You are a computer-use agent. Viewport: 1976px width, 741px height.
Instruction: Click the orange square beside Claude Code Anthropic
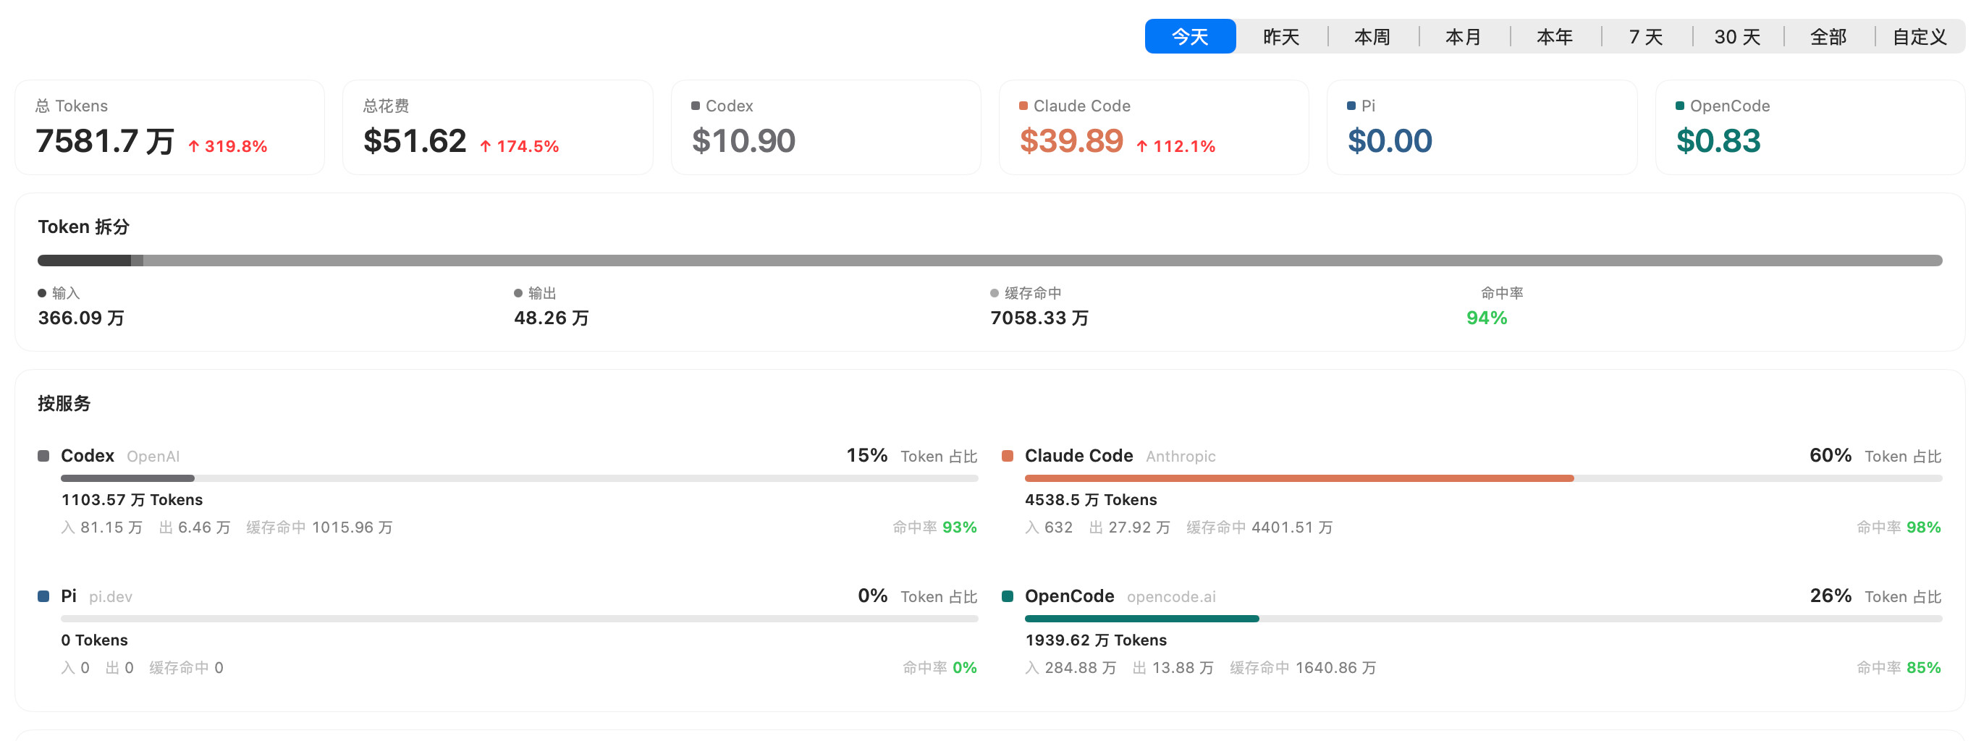(1008, 457)
